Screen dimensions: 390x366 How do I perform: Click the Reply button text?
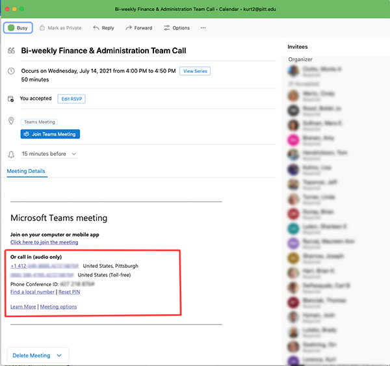(x=108, y=28)
